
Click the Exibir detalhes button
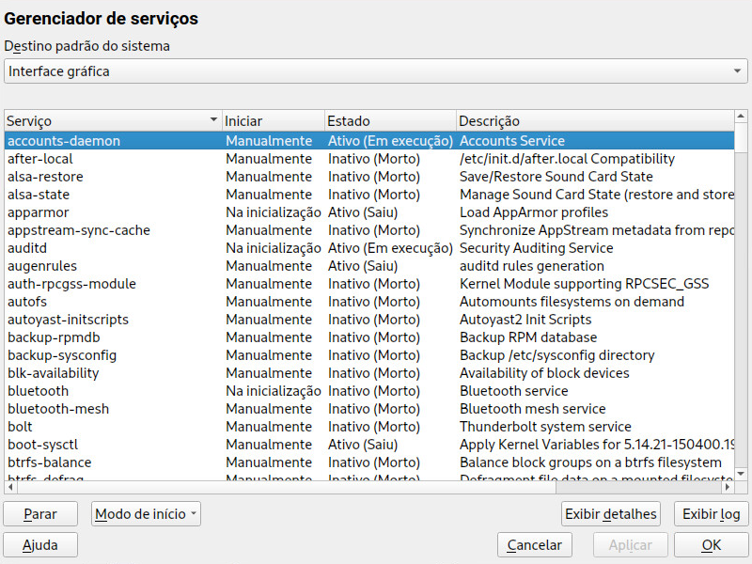click(610, 513)
